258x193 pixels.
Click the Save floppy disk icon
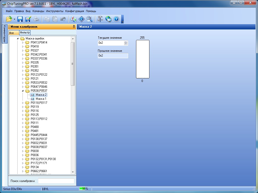(20, 19)
